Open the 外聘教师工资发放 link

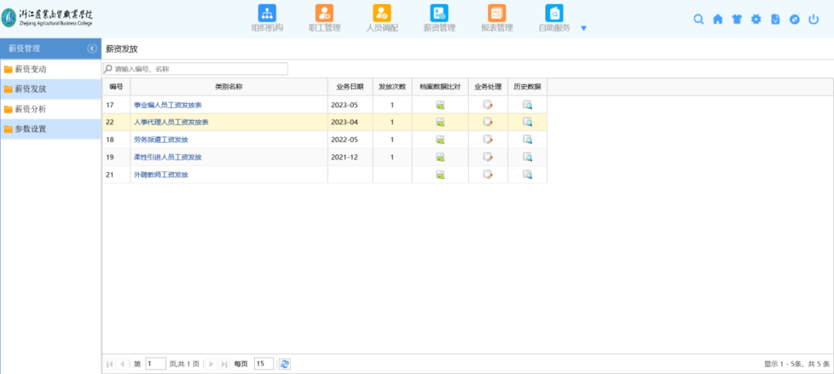pos(161,175)
